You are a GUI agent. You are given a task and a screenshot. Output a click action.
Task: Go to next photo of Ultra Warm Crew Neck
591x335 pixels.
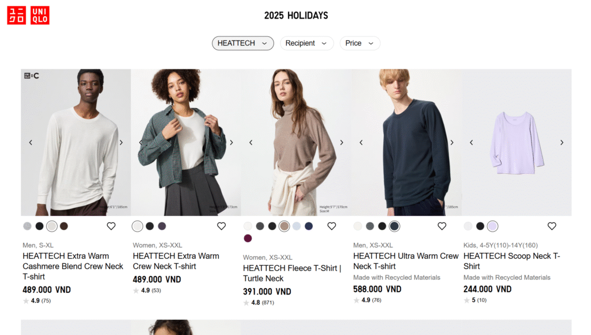click(x=452, y=143)
